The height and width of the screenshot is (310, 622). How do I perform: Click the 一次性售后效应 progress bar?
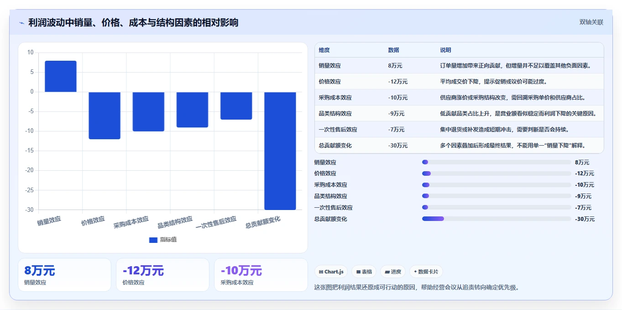coord(497,207)
